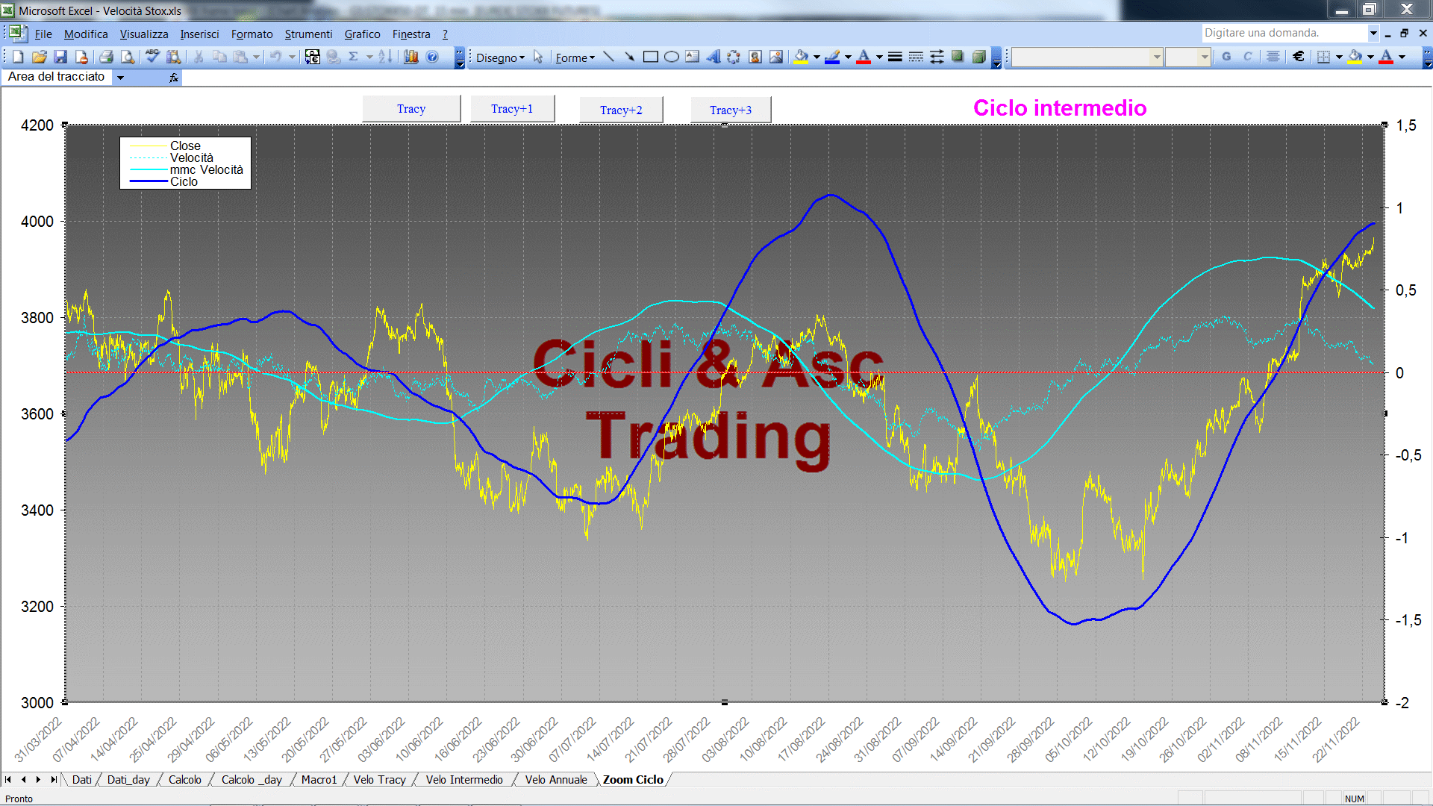Click the Line Style icon
This screenshot has height=806, width=1433.
895,57
